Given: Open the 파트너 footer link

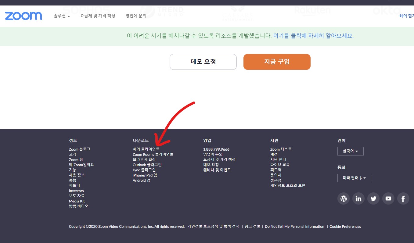Looking at the screenshot, I should [74, 185].
